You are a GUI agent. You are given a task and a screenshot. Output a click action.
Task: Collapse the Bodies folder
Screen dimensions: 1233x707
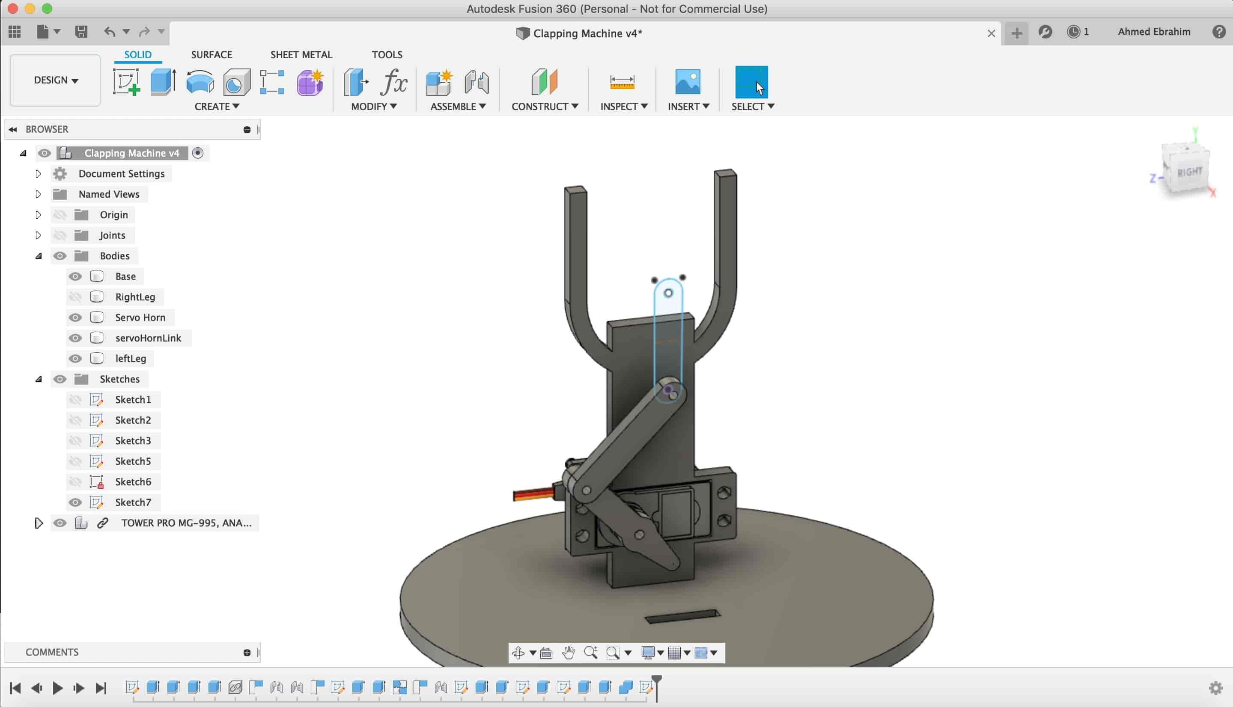39,256
